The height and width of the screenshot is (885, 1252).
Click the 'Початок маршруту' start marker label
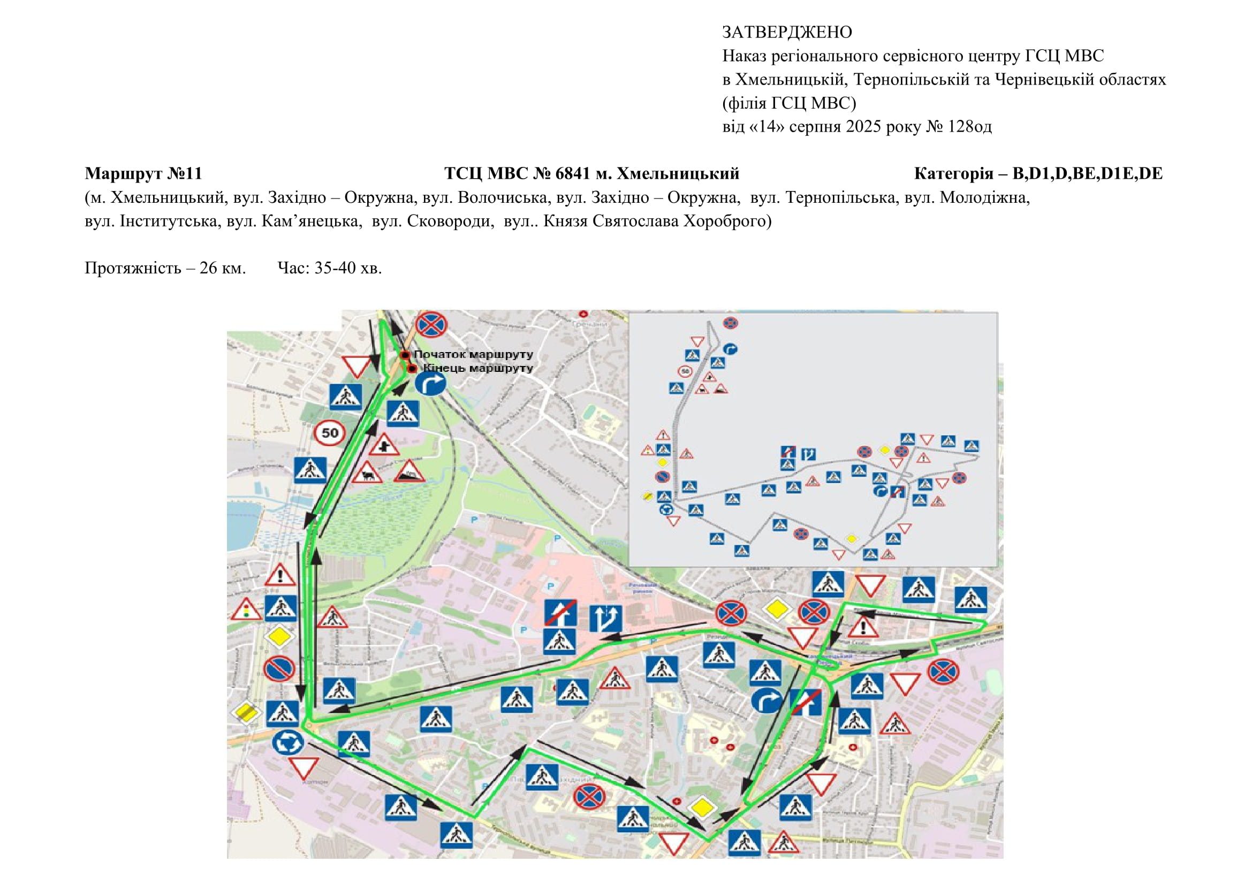(x=473, y=354)
